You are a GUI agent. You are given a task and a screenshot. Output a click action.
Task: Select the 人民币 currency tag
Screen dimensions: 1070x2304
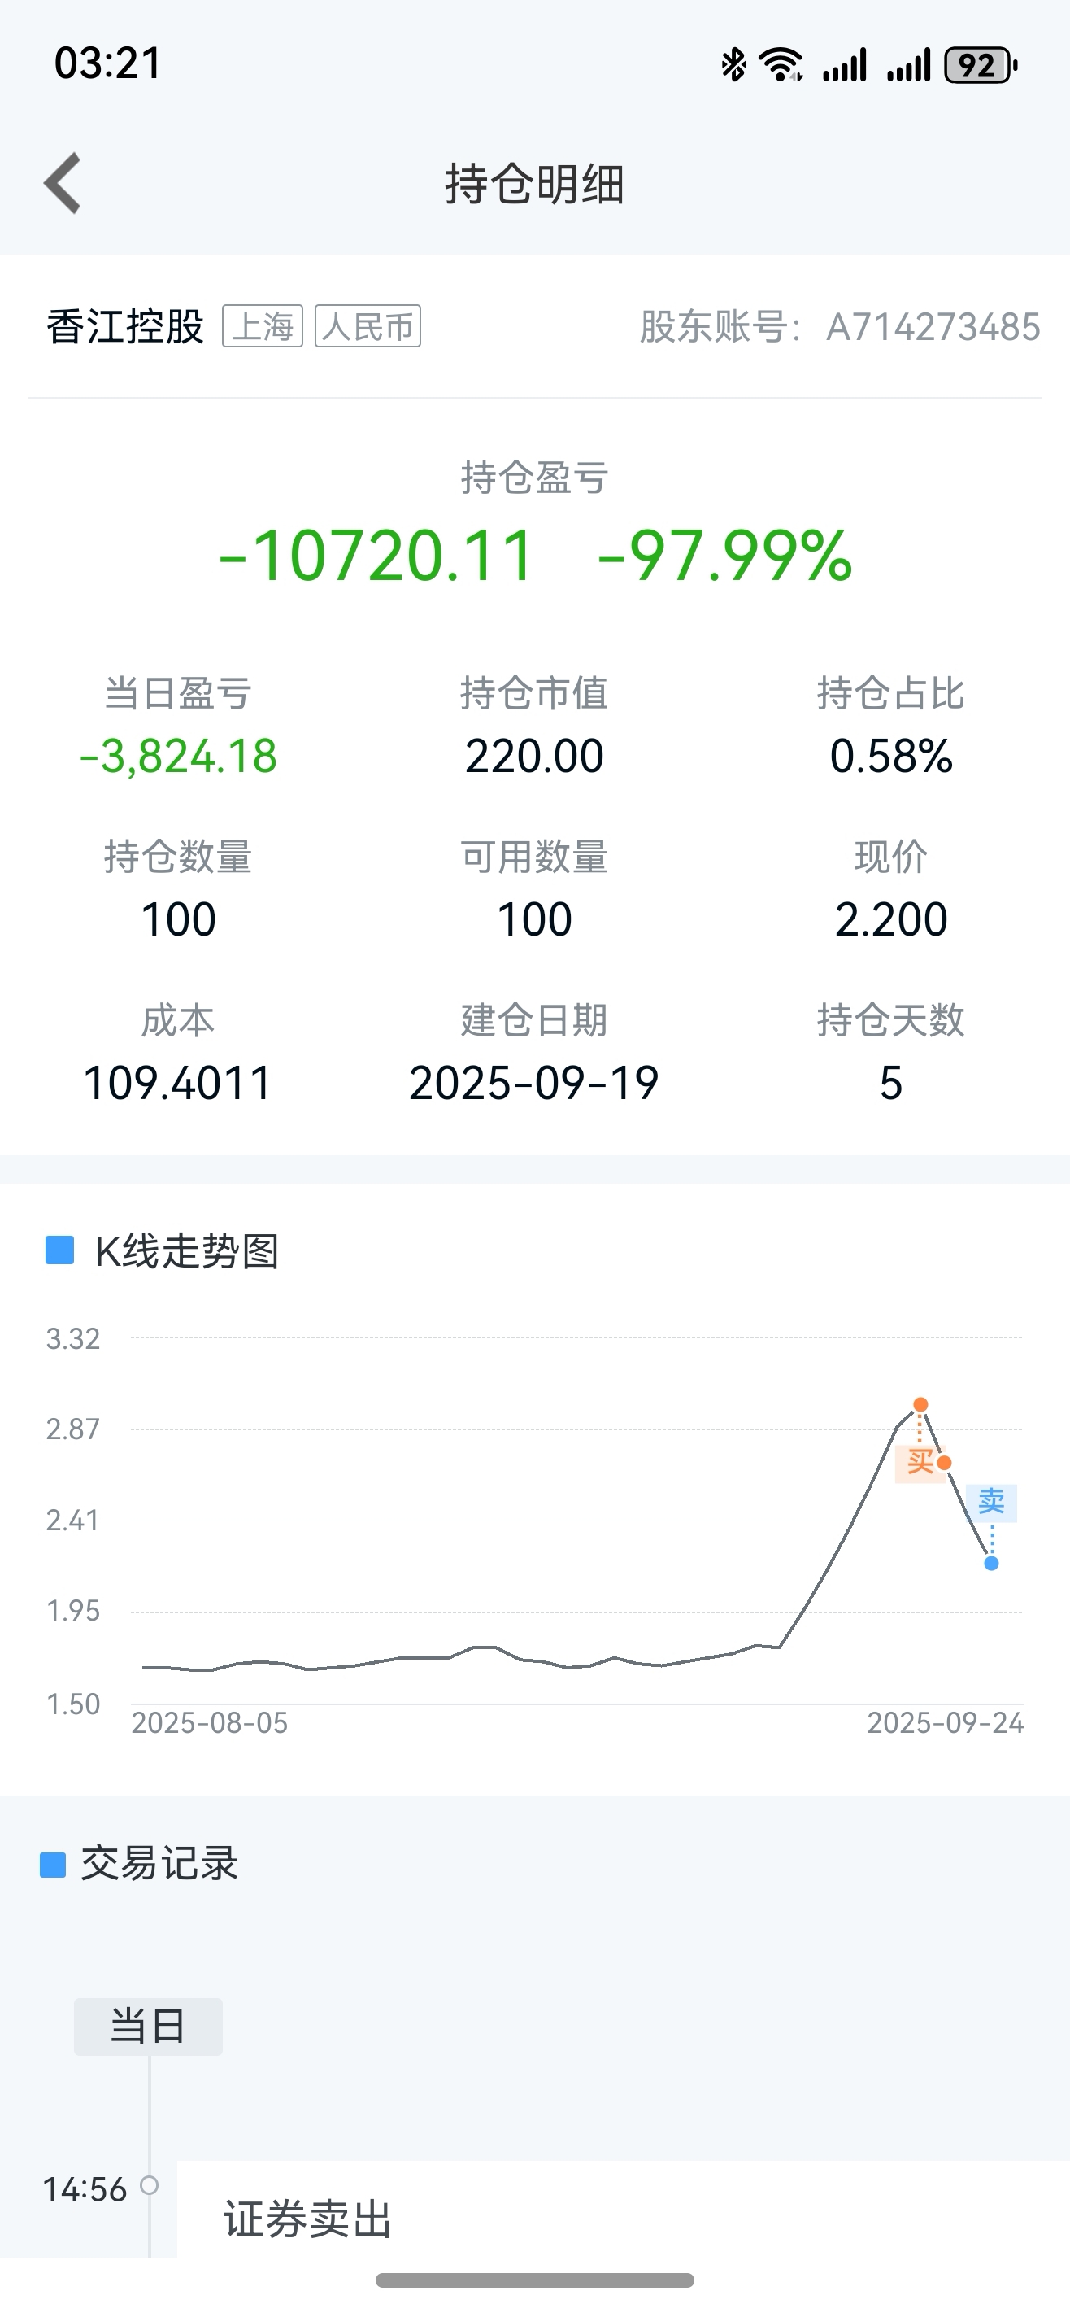point(368,326)
